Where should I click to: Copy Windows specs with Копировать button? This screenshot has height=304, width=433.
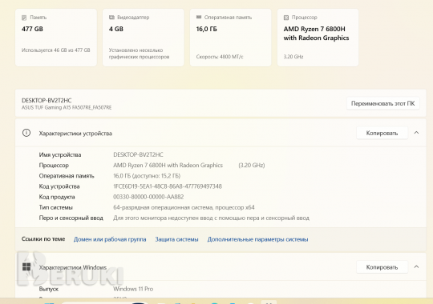point(382,267)
